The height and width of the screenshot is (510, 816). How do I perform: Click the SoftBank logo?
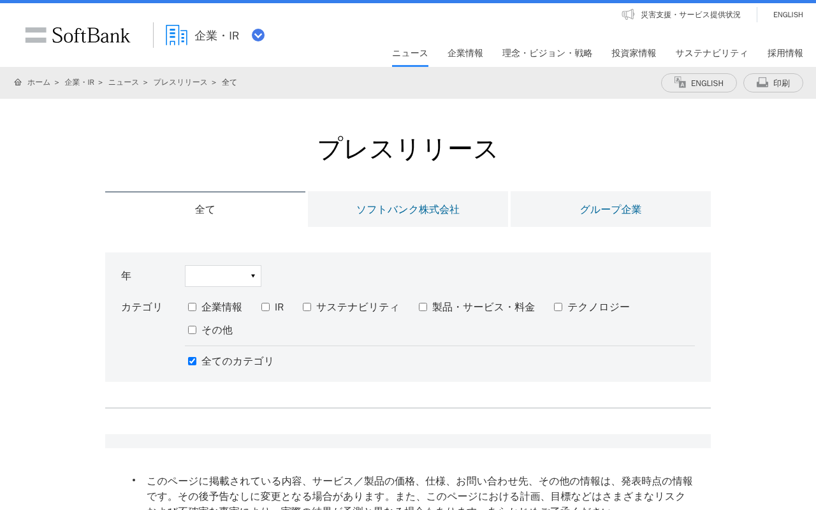(x=78, y=35)
